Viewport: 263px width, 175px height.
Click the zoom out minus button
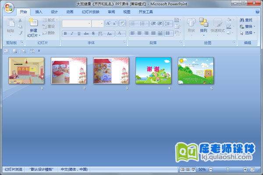pos(210,169)
